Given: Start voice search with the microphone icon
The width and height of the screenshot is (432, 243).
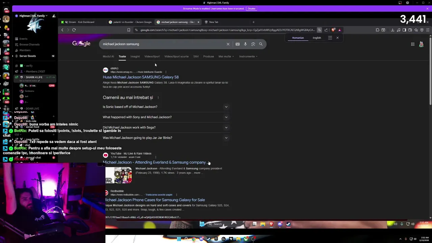Looking at the screenshot, I should [245, 44].
